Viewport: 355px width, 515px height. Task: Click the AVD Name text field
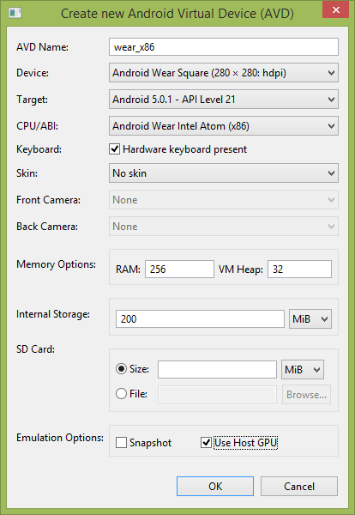(x=224, y=47)
